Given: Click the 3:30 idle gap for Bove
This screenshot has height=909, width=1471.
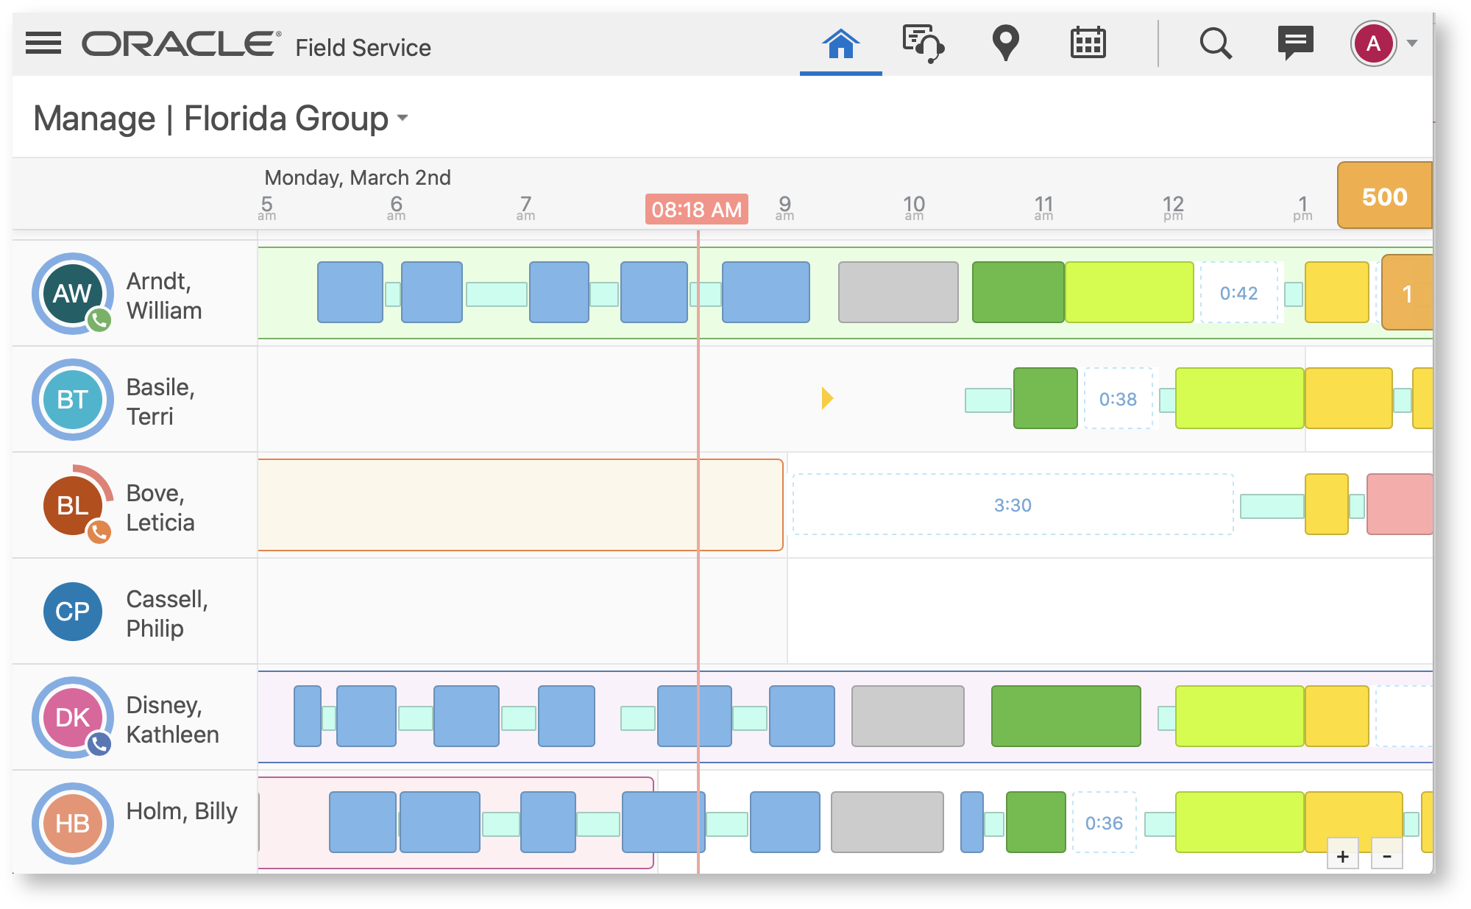Looking at the screenshot, I should coord(1013,505).
